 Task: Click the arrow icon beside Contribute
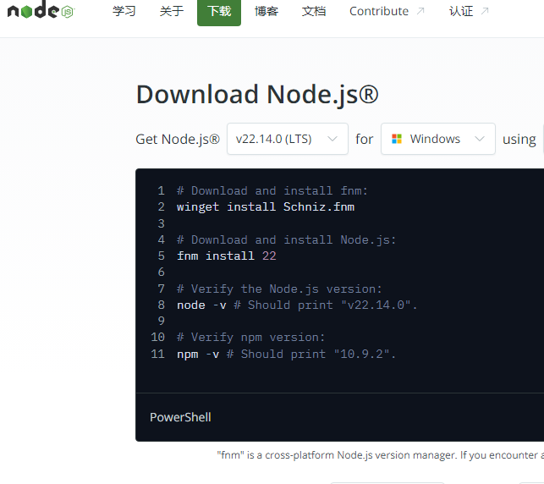pos(420,11)
